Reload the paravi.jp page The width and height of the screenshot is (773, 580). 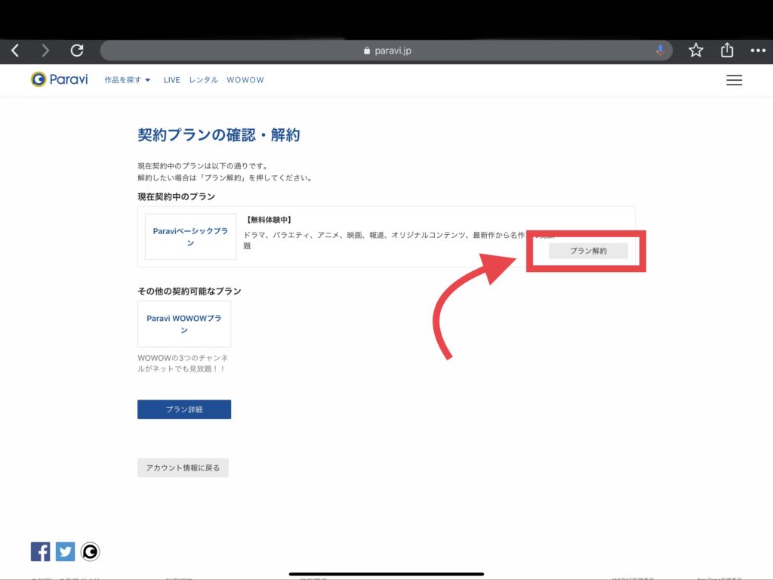point(77,51)
